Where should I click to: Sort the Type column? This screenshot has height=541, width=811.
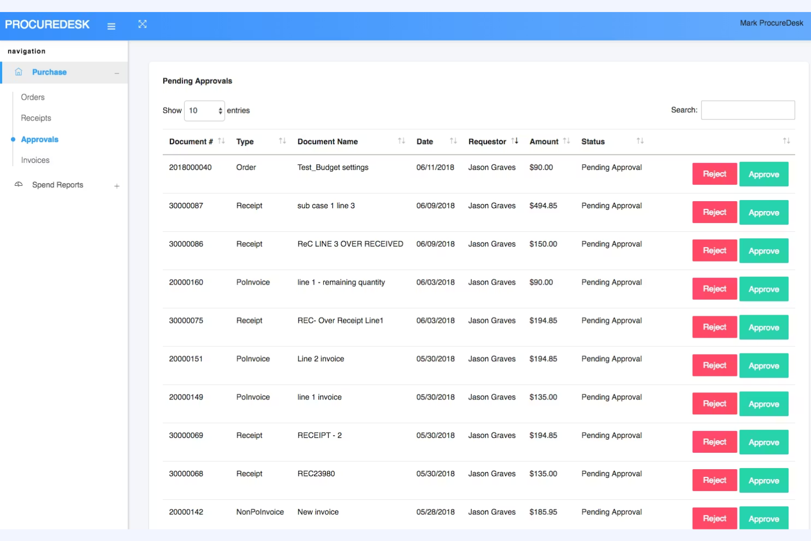(x=283, y=141)
